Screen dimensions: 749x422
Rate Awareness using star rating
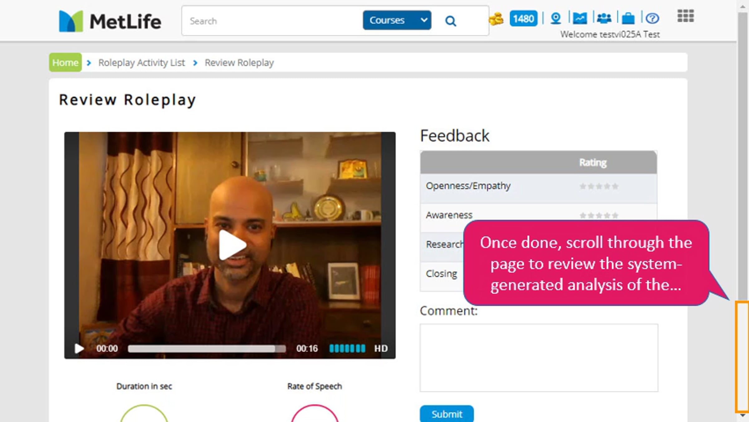click(x=599, y=215)
